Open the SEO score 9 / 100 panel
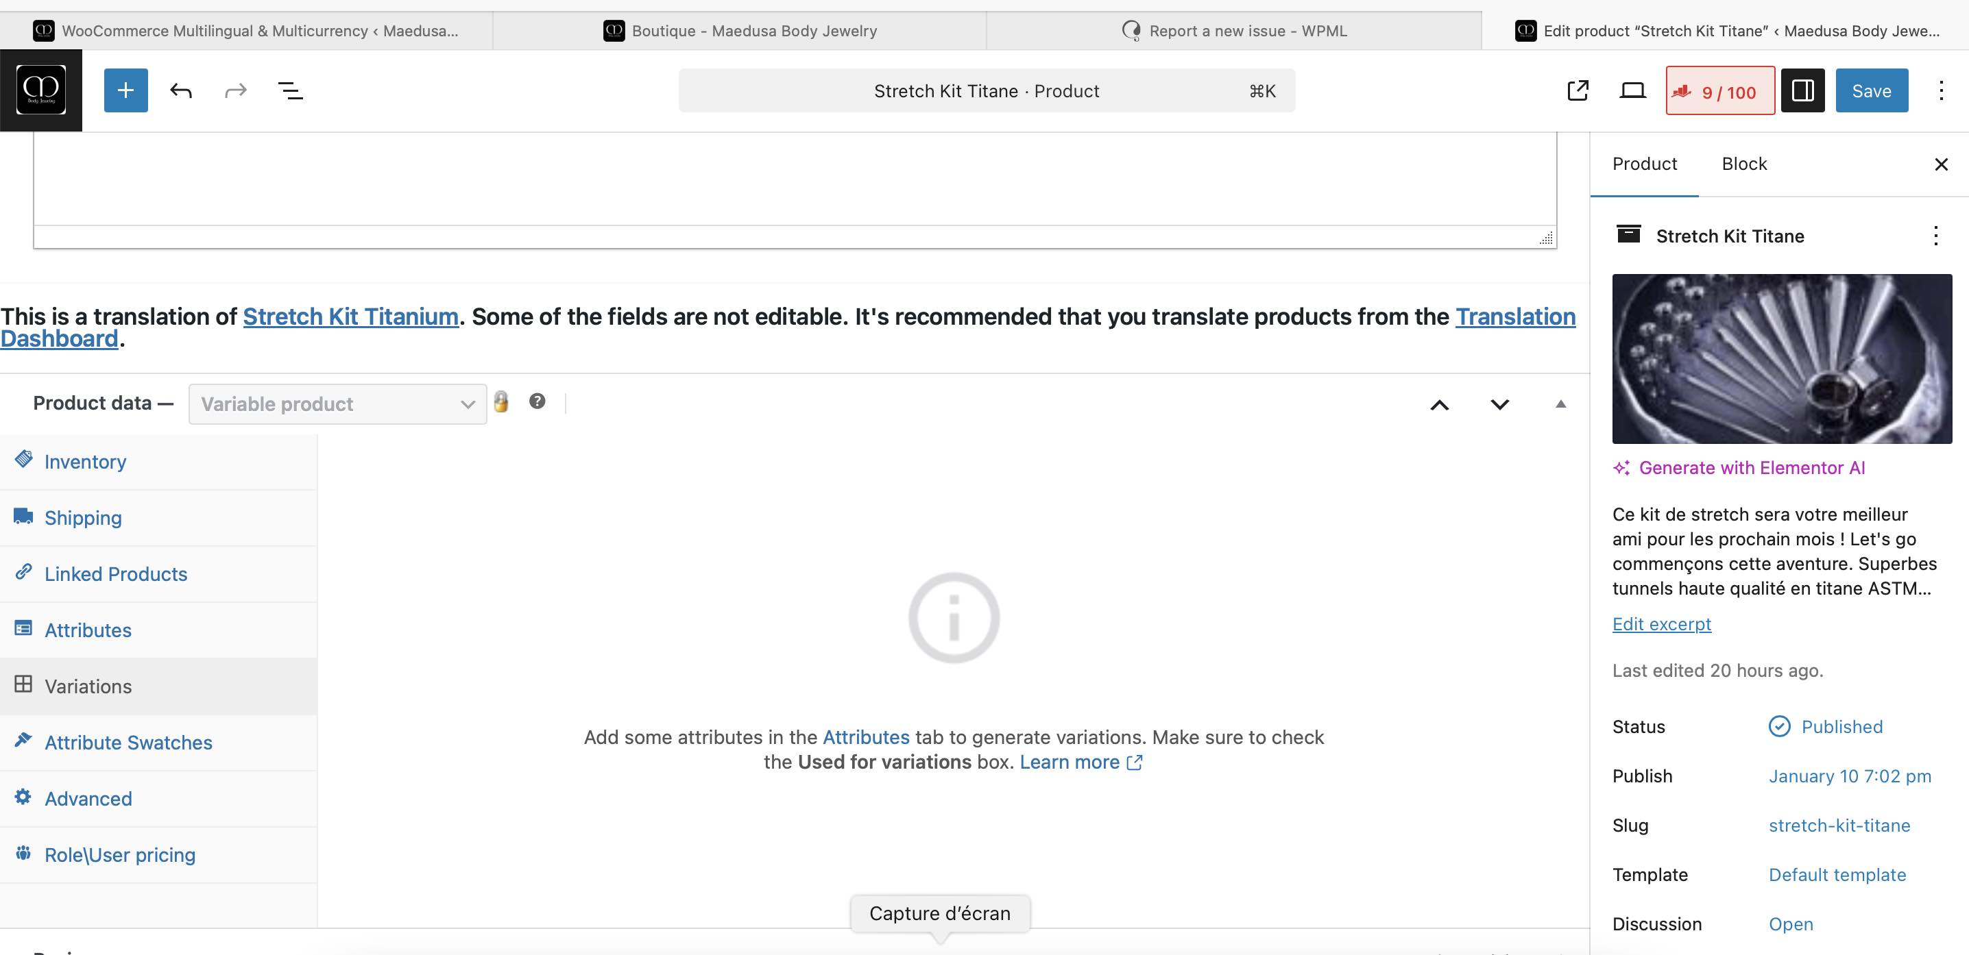Screen dimensions: 1969x955 pyautogui.click(x=1720, y=91)
